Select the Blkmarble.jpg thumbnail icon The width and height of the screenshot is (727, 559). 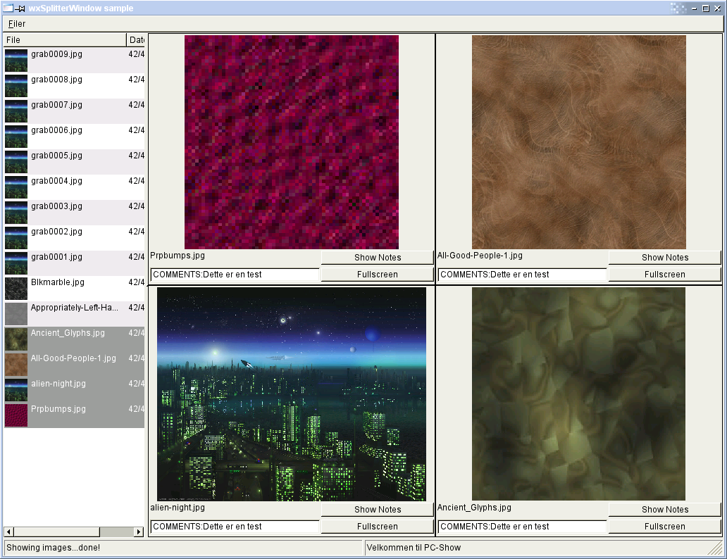click(x=16, y=288)
